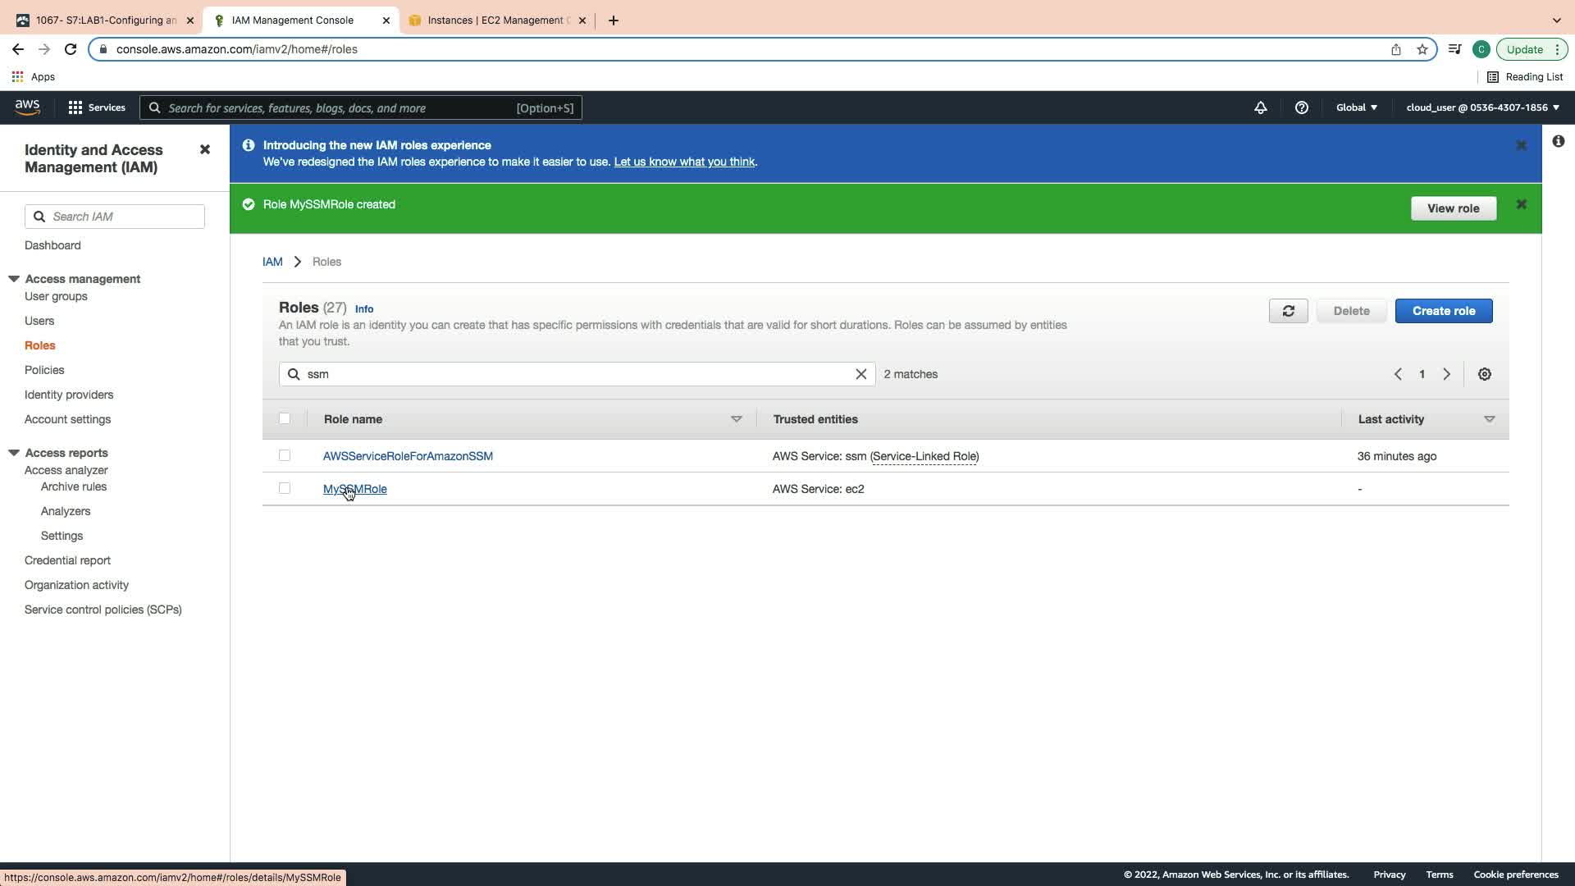
Task: Collapse the Access management section
Action: click(x=14, y=279)
